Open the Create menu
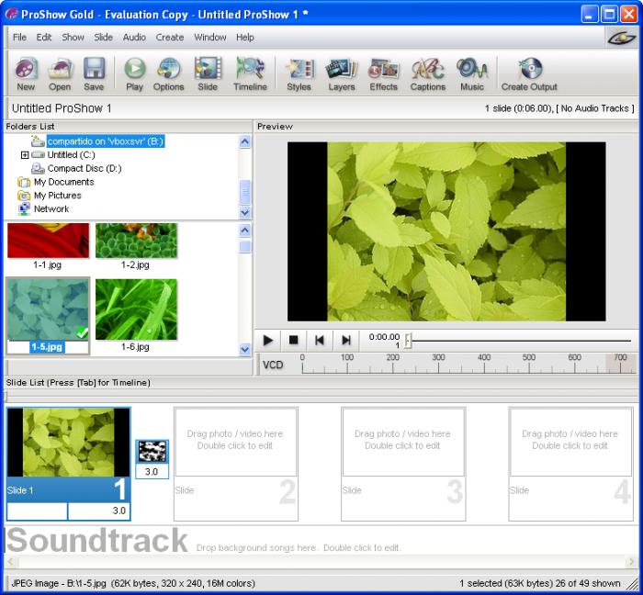The image size is (643, 595). tap(170, 38)
